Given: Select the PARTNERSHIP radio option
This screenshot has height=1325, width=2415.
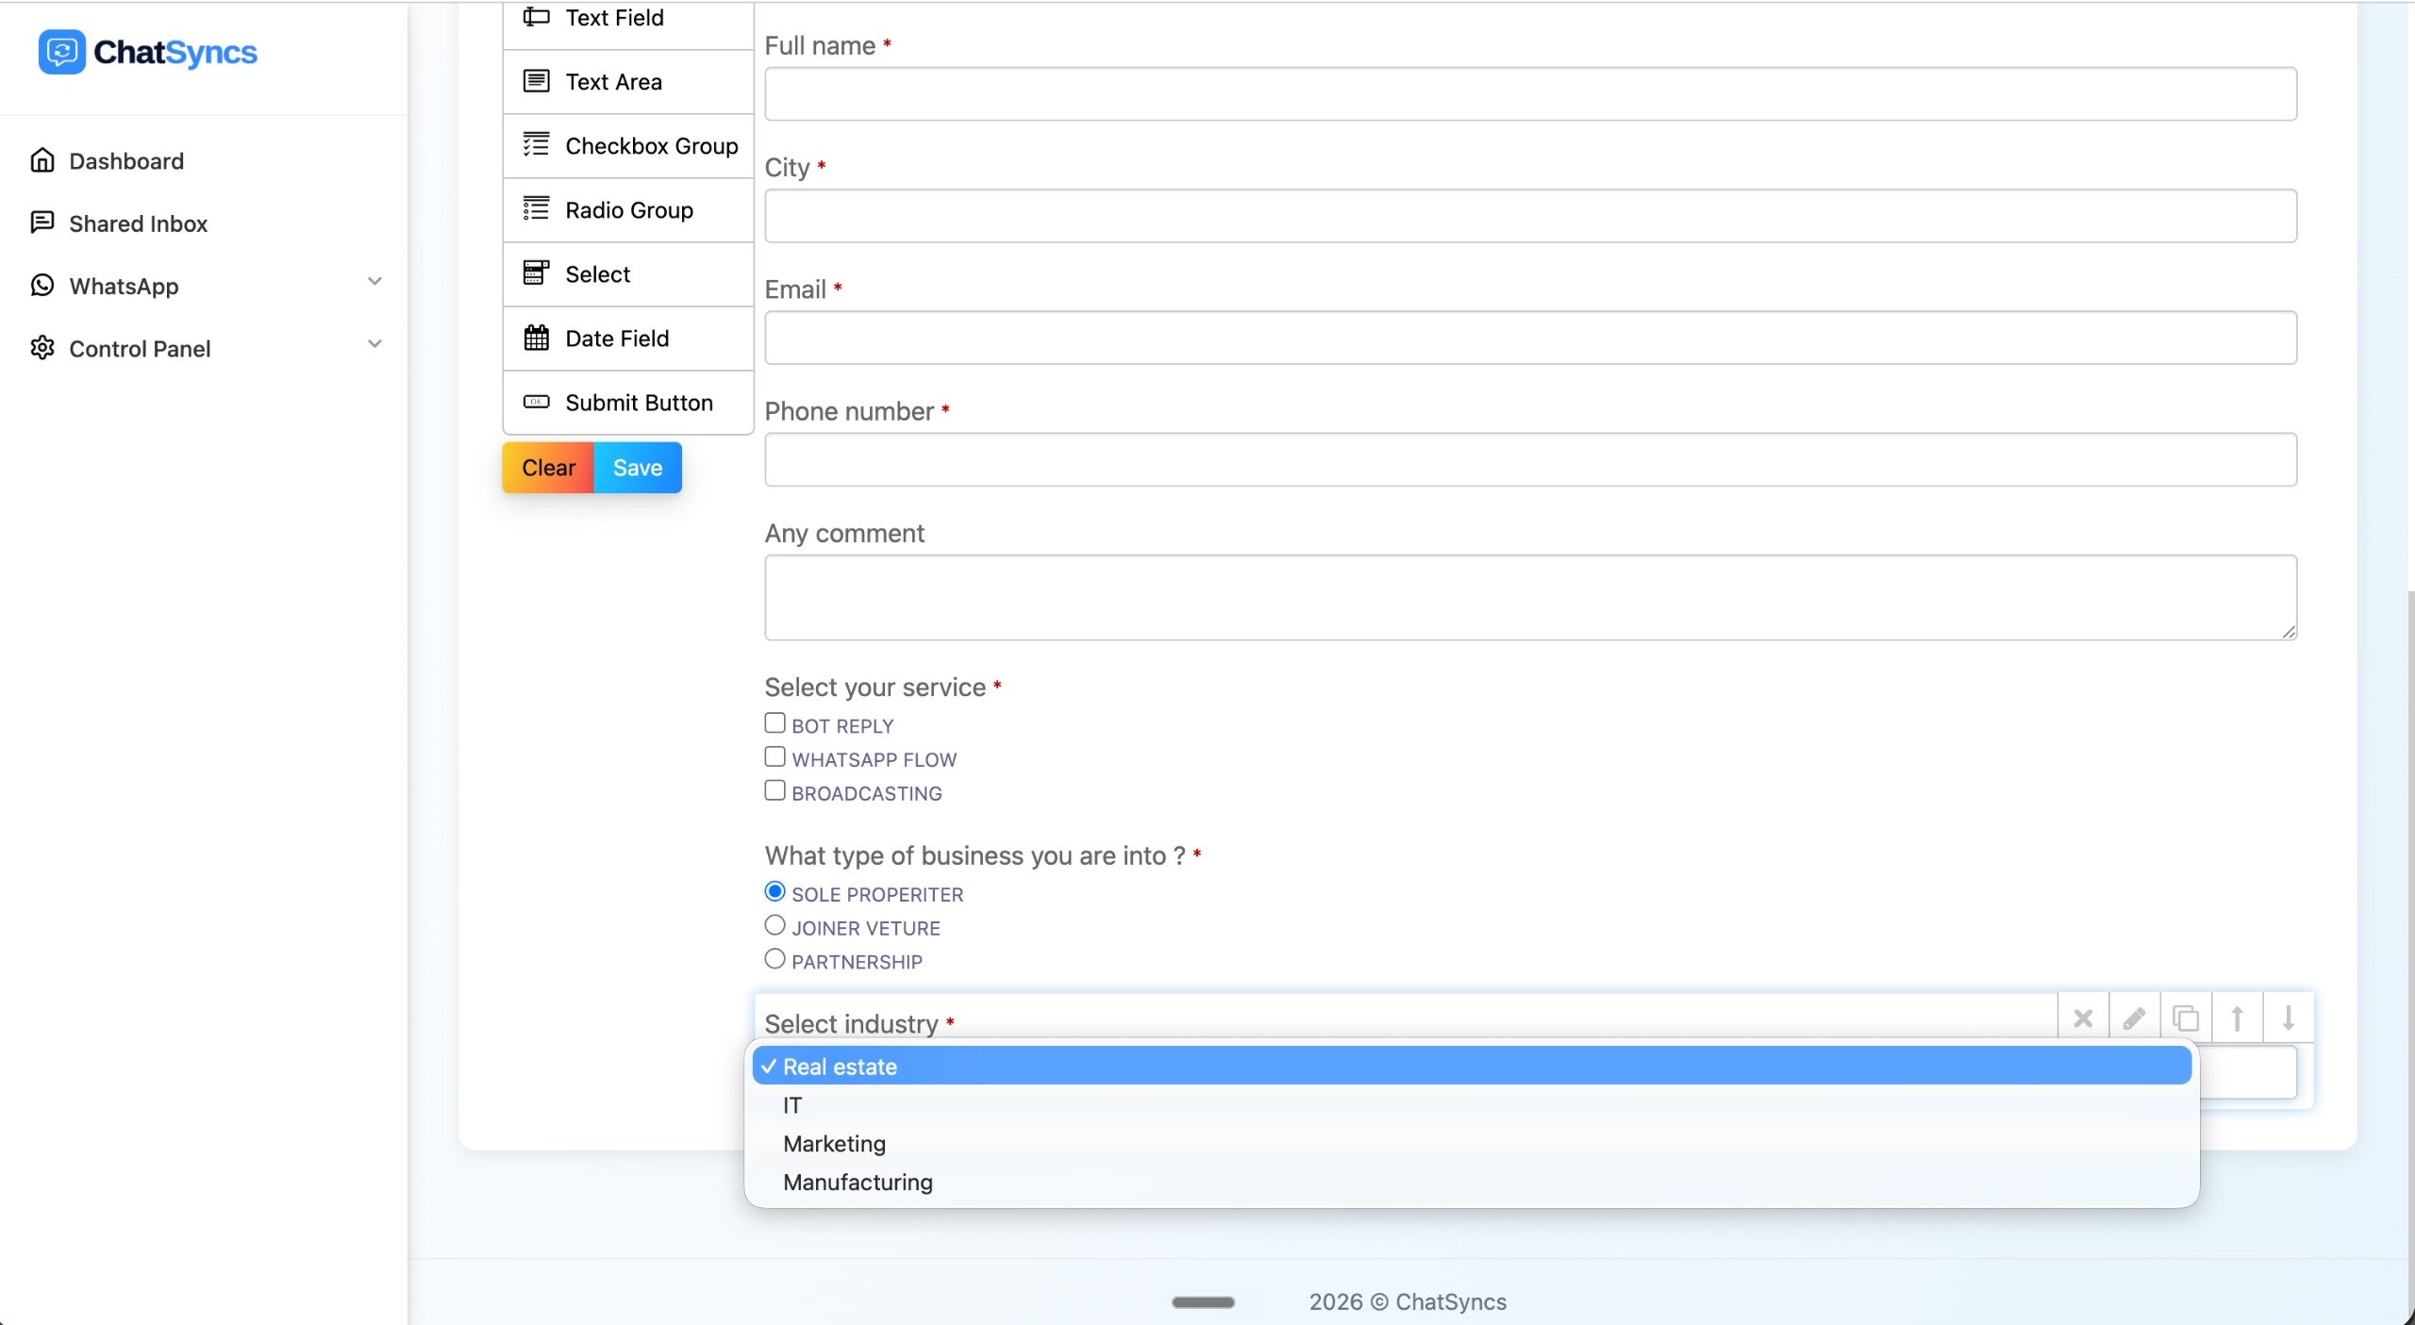Looking at the screenshot, I should click(x=774, y=959).
